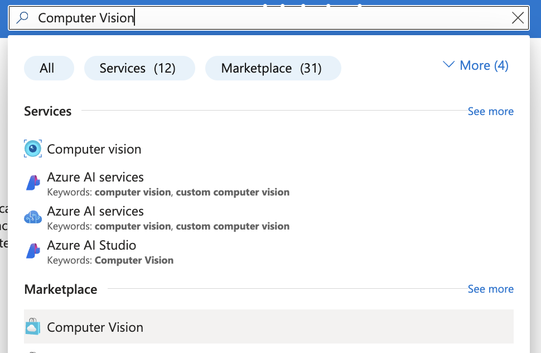
Task: Open the Computer Vision Marketplace result
Action: (269, 326)
